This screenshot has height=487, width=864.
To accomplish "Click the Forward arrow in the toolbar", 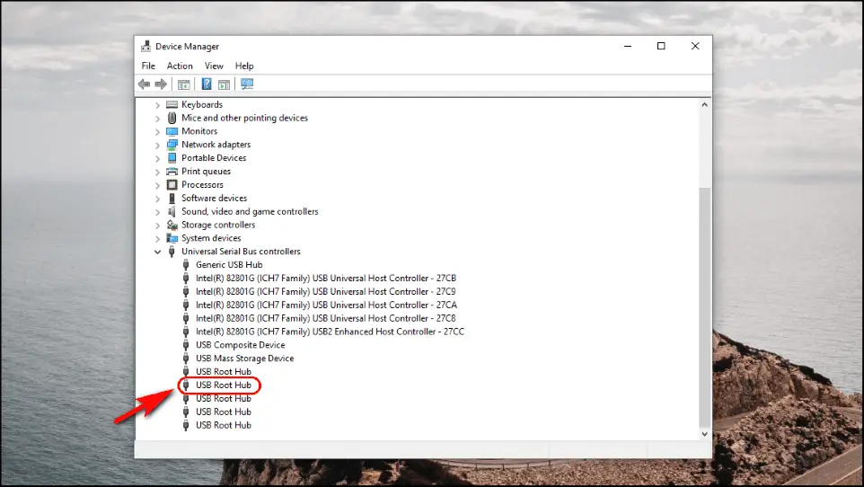I will pos(161,84).
